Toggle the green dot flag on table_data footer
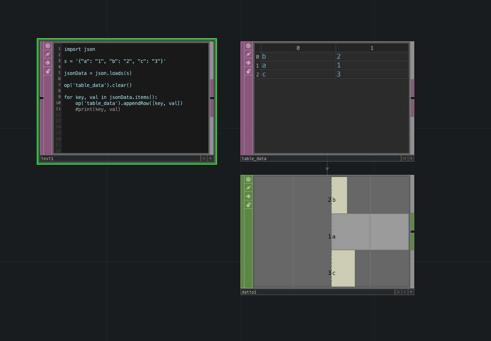 coord(404,158)
